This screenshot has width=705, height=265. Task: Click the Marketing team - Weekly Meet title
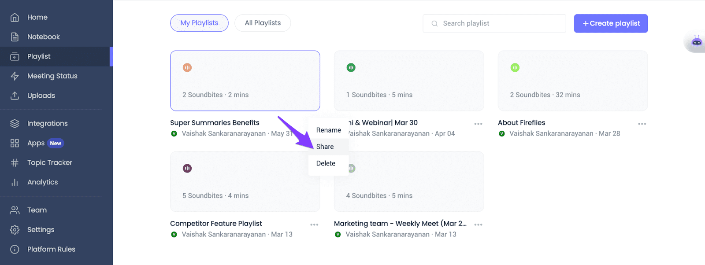400,224
